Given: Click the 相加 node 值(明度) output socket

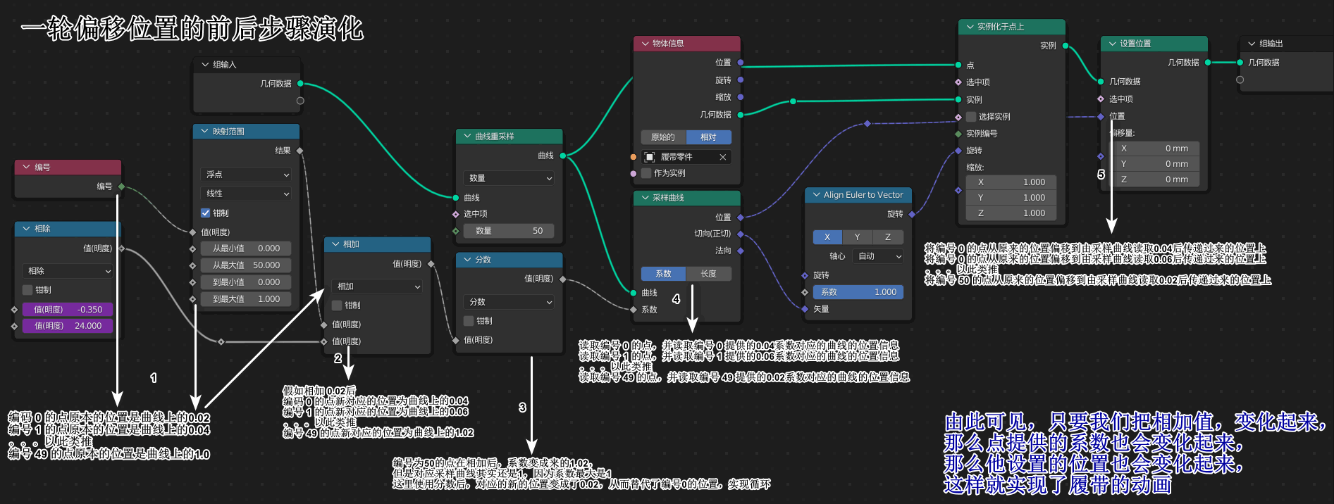Looking at the screenshot, I should [x=431, y=264].
